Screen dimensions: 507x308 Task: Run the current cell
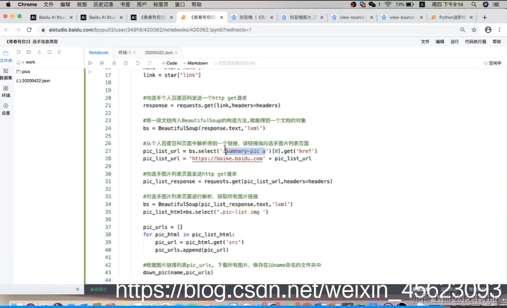tap(90, 63)
